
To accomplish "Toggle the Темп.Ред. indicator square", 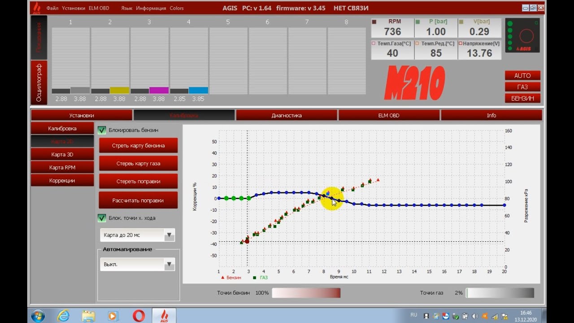I will (x=417, y=44).
